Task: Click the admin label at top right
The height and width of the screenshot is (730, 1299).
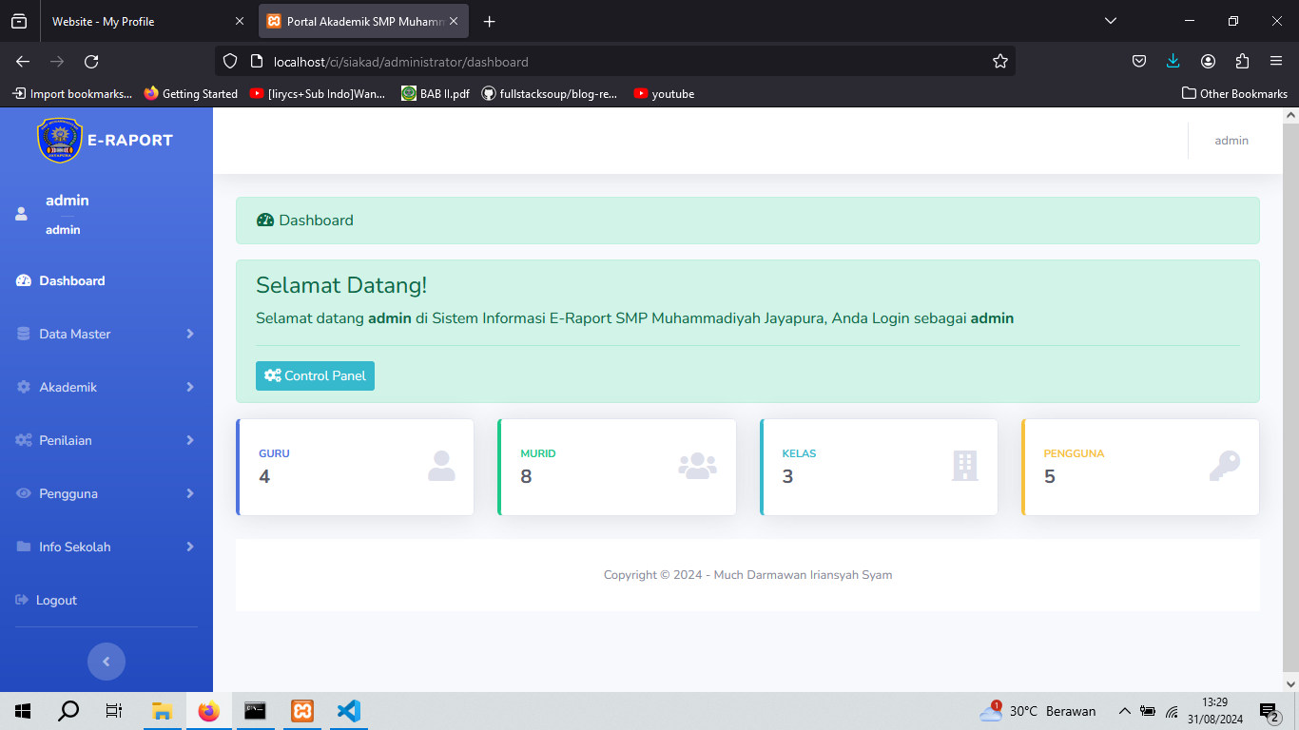Action: tap(1231, 140)
